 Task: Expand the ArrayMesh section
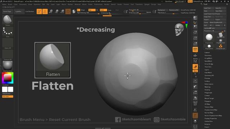pyautogui.click(x=208, y=58)
